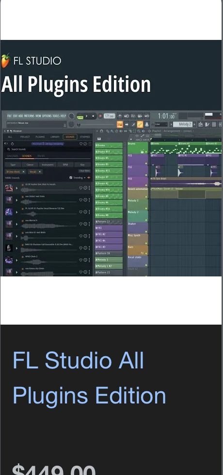The height and width of the screenshot is (475, 223).
Task: Open the Instrument filter dropdown
Action: pyautogui.click(x=48, y=164)
